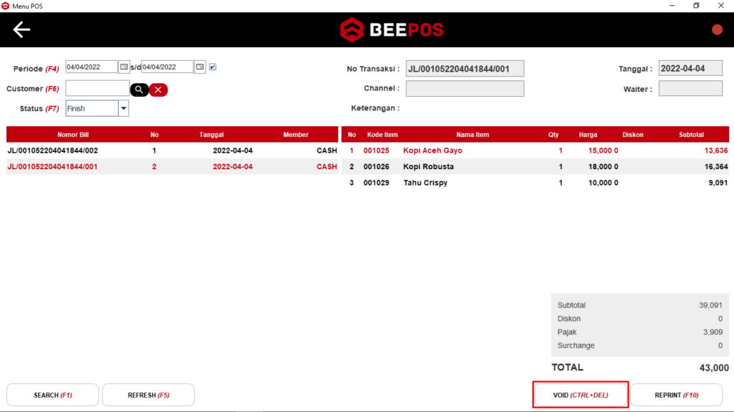
Task: Click subtotal value 13,636
Action: point(716,150)
